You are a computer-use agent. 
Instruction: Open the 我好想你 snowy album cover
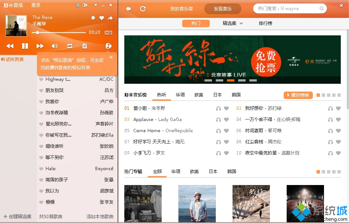(x=251, y=204)
